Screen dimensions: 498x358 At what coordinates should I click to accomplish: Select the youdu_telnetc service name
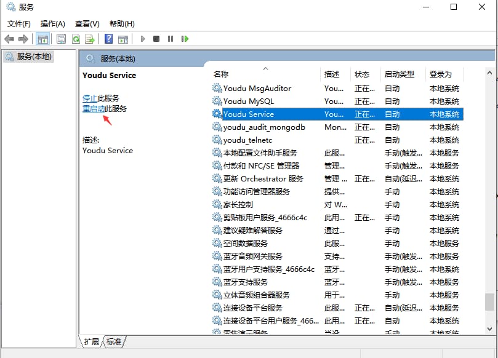(247, 140)
